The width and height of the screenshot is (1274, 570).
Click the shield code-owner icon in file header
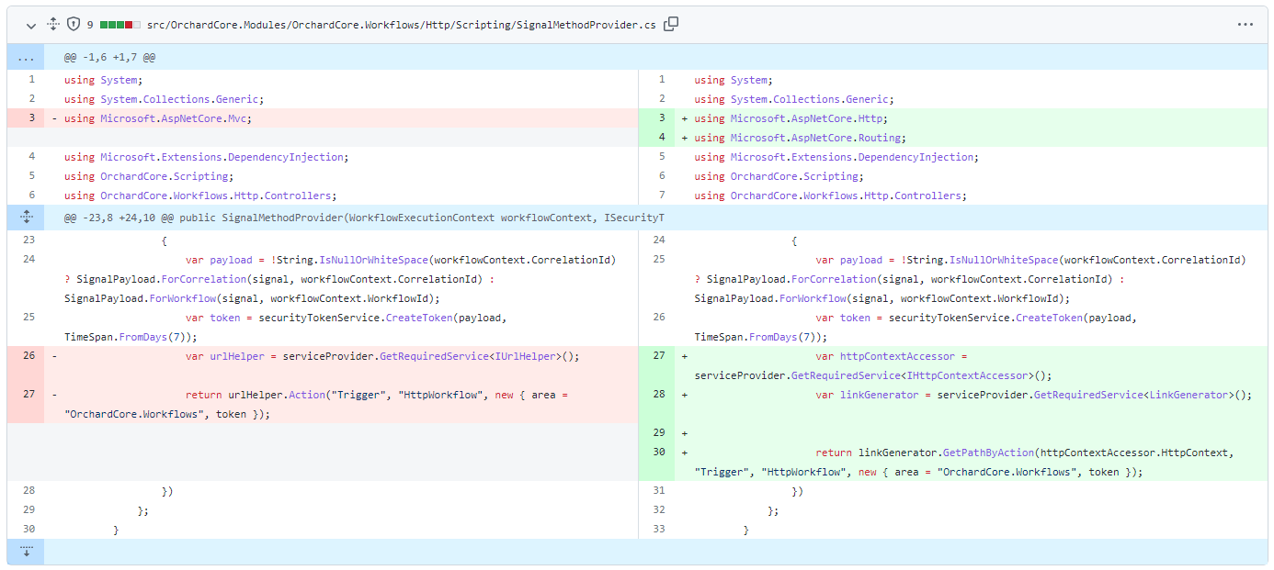click(74, 25)
